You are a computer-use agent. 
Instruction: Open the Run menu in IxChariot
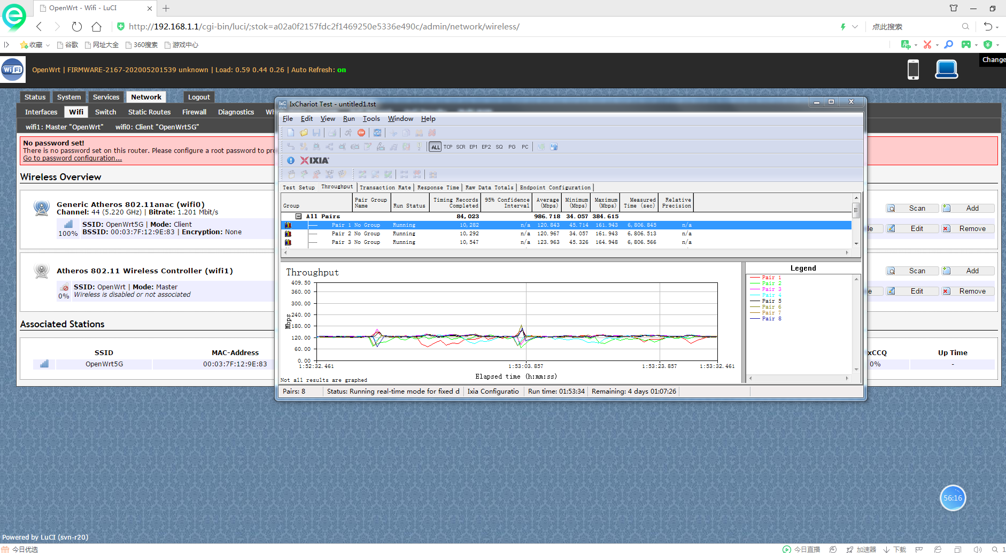pyautogui.click(x=349, y=119)
